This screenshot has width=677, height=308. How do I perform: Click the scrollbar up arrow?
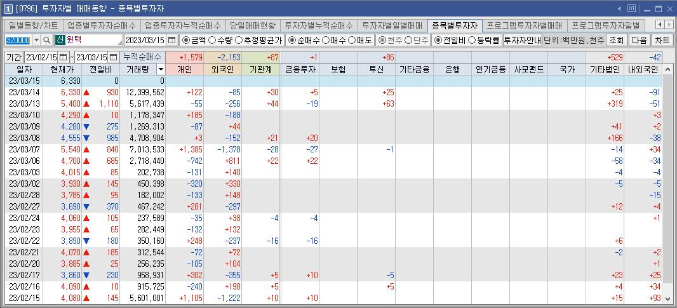click(x=667, y=69)
